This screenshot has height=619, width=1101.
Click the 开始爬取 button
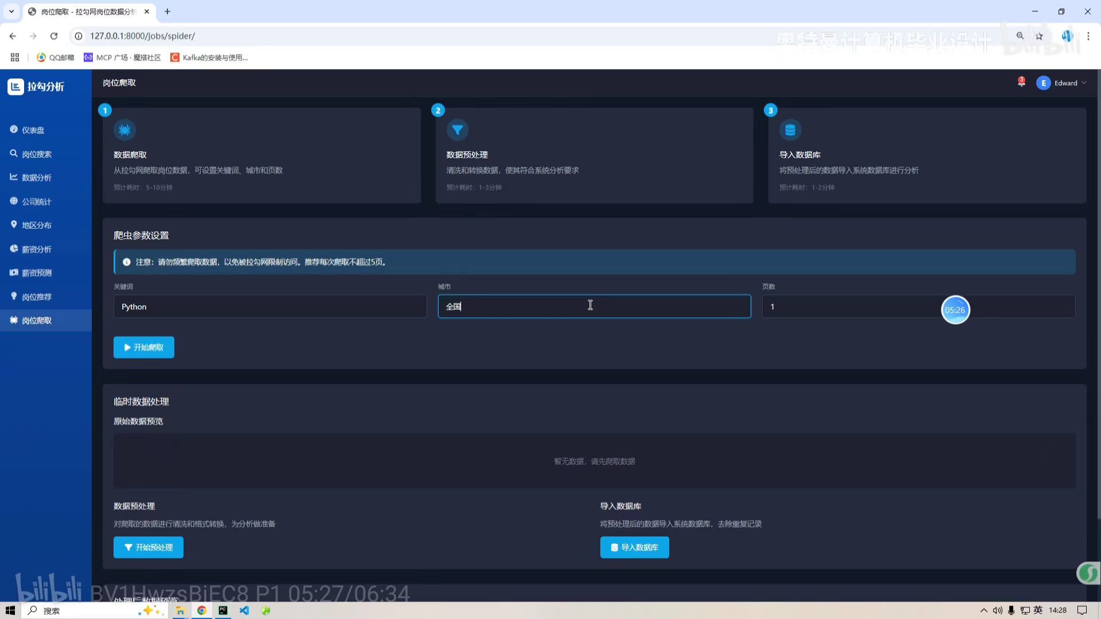pyautogui.click(x=144, y=347)
